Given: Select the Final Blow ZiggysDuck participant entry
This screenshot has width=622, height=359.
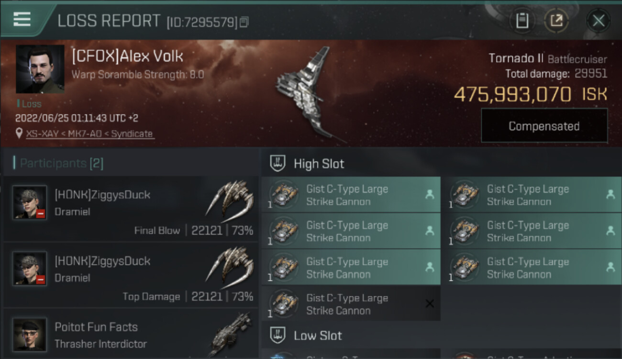Looking at the screenshot, I should click(130, 209).
